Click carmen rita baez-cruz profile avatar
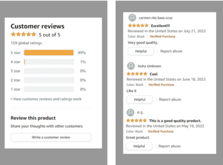The image size is (223, 165). point(132,18)
